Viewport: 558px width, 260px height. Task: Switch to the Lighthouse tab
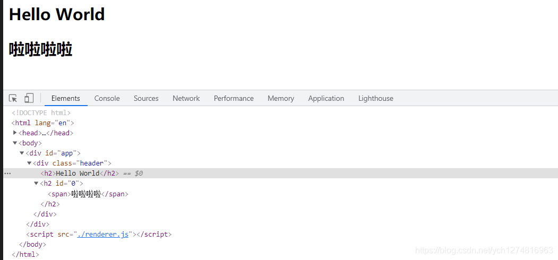[x=376, y=98]
